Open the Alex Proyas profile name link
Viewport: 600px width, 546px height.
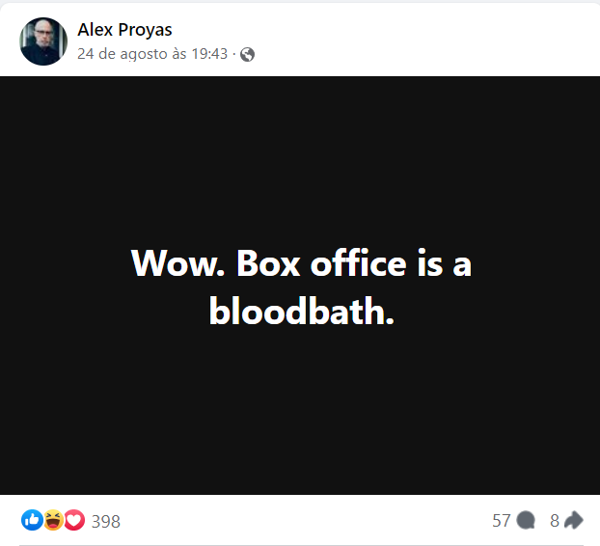coord(124,30)
